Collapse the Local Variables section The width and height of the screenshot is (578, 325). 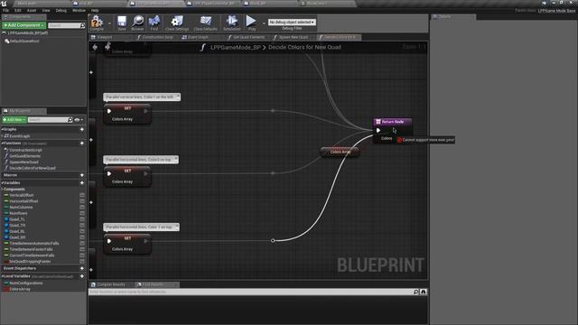[x=2, y=276]
